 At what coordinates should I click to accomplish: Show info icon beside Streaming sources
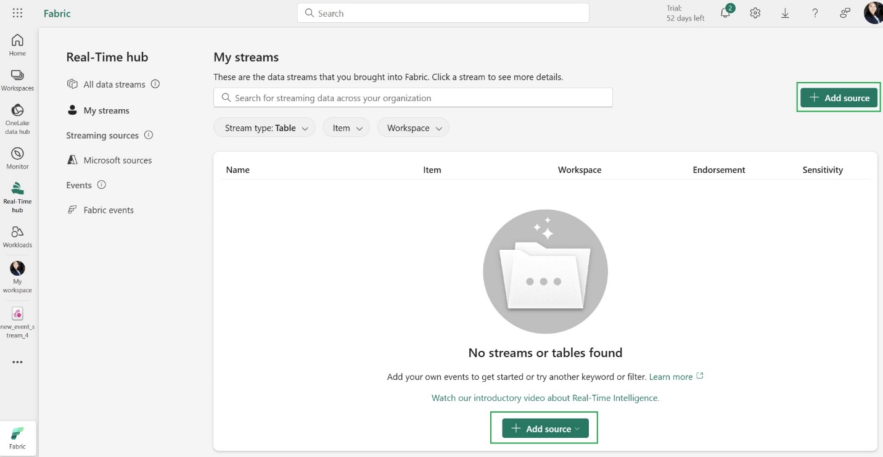pos(149,135)
